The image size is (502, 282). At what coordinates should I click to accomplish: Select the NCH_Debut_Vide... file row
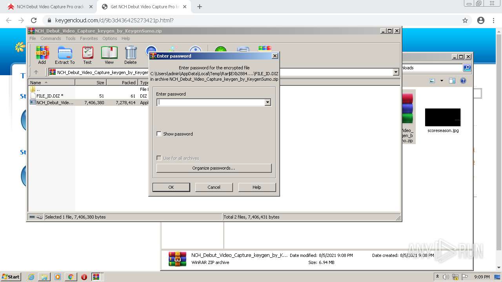coord(88,103)
